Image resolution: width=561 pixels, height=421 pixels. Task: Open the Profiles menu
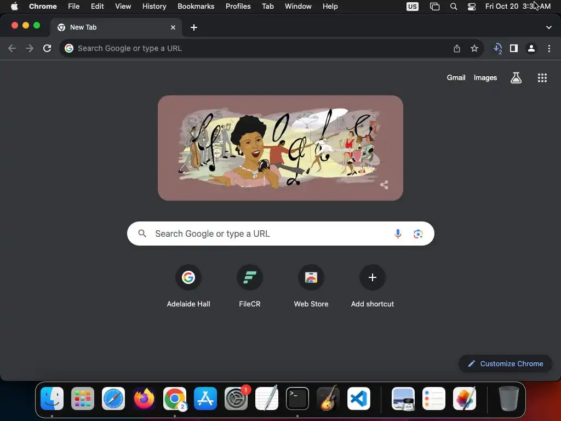pyautogui.click(x=238, y=7)
